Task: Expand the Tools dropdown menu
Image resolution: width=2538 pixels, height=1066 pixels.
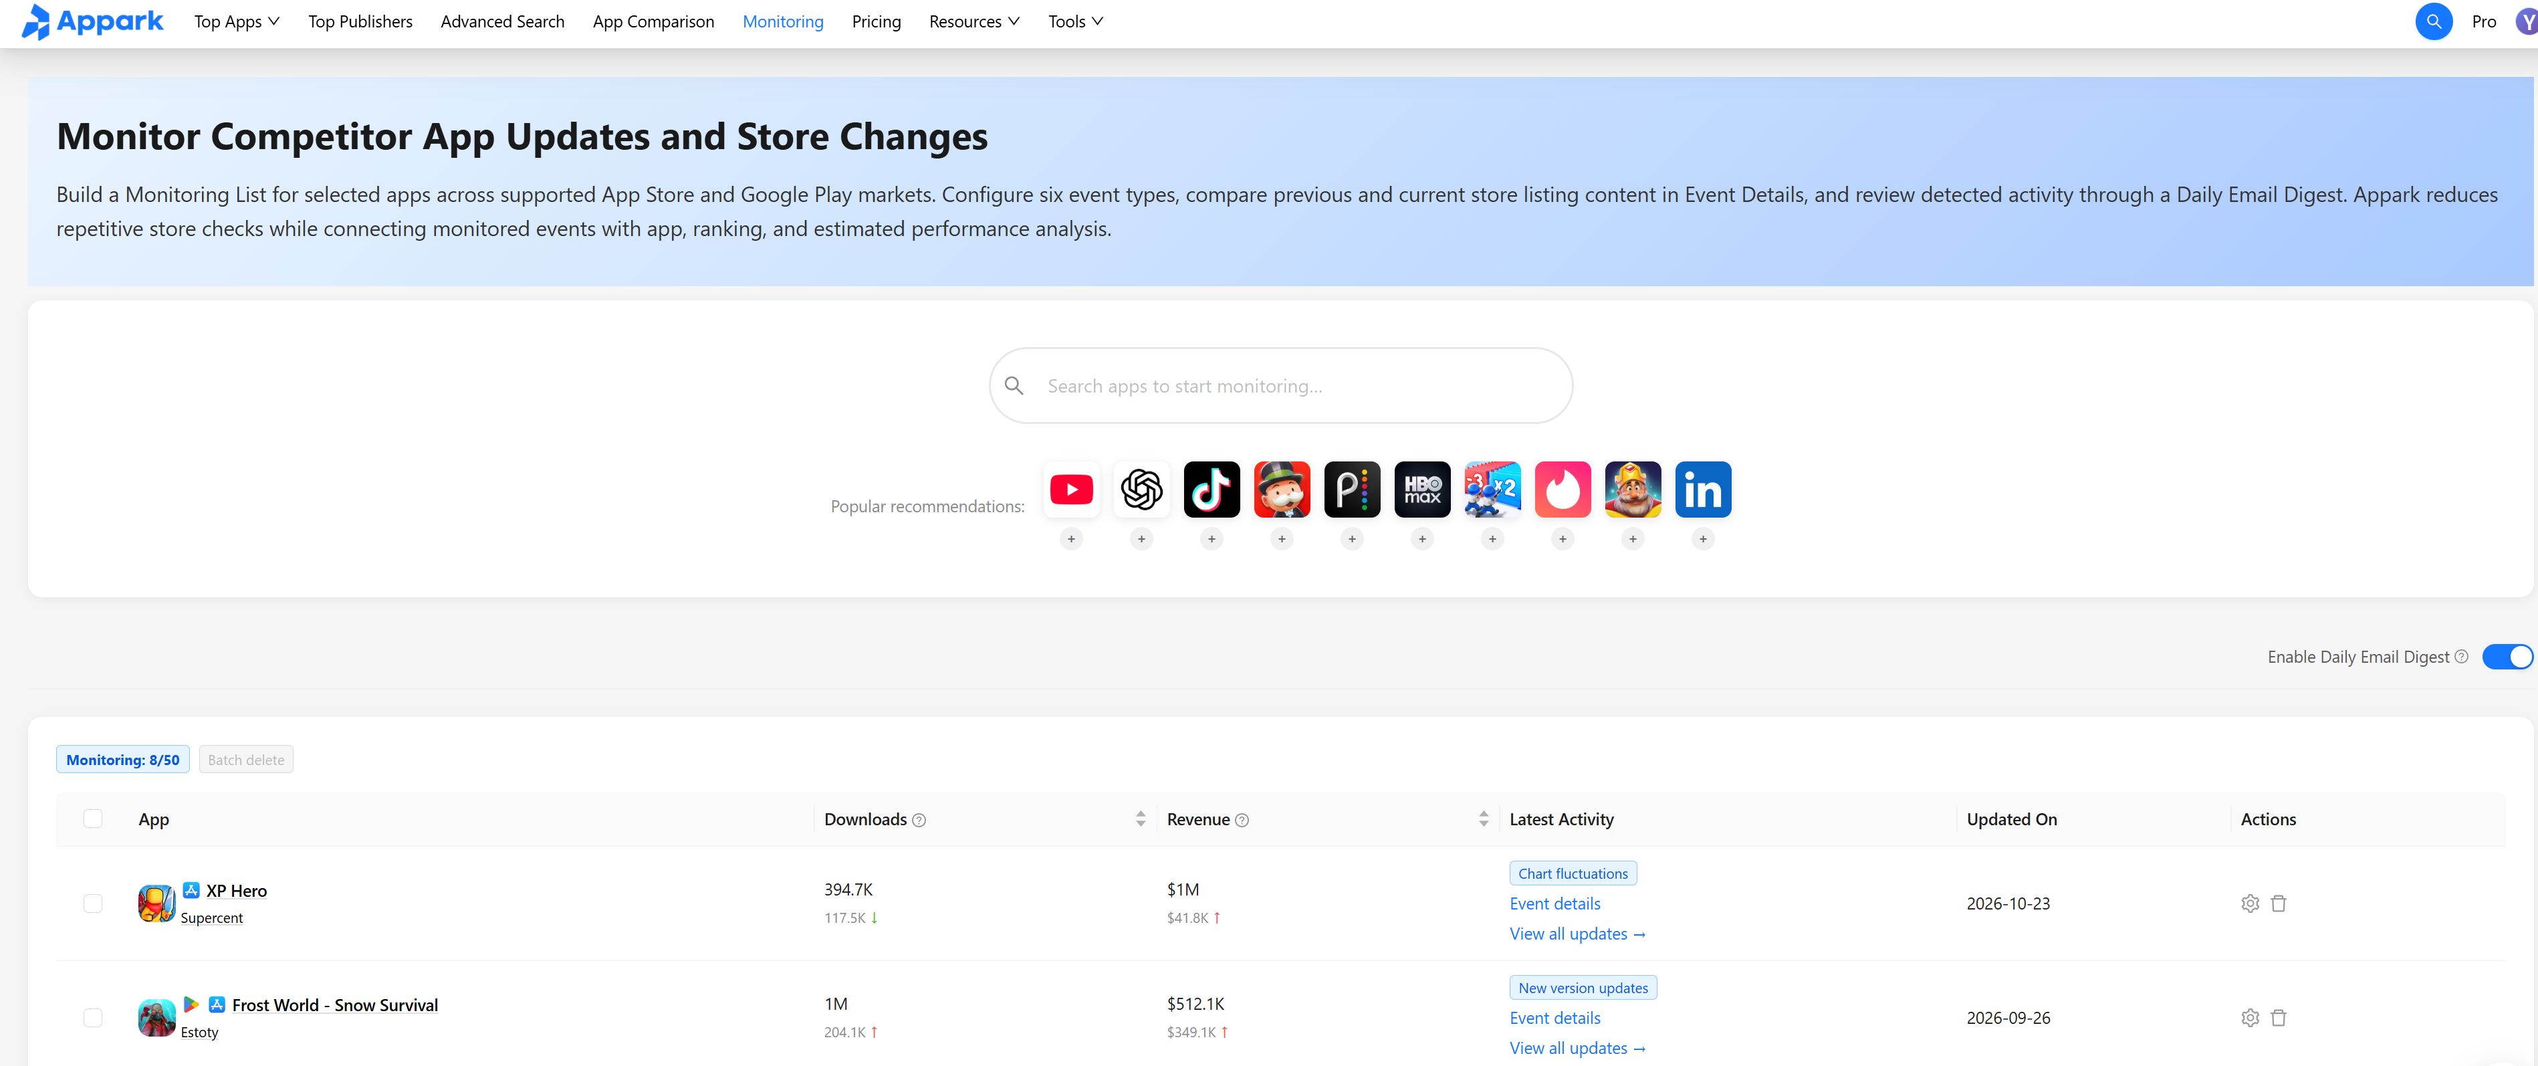Action: click(x=1075, y=21)
